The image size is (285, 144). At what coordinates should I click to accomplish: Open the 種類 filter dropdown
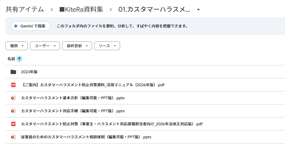tap(17, 46)
